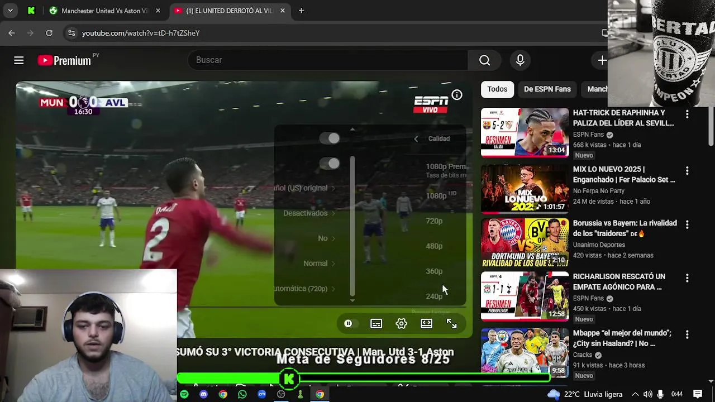Switch to the Kick browser tab
The image size is (715, 402).
[x=31, y=11]
